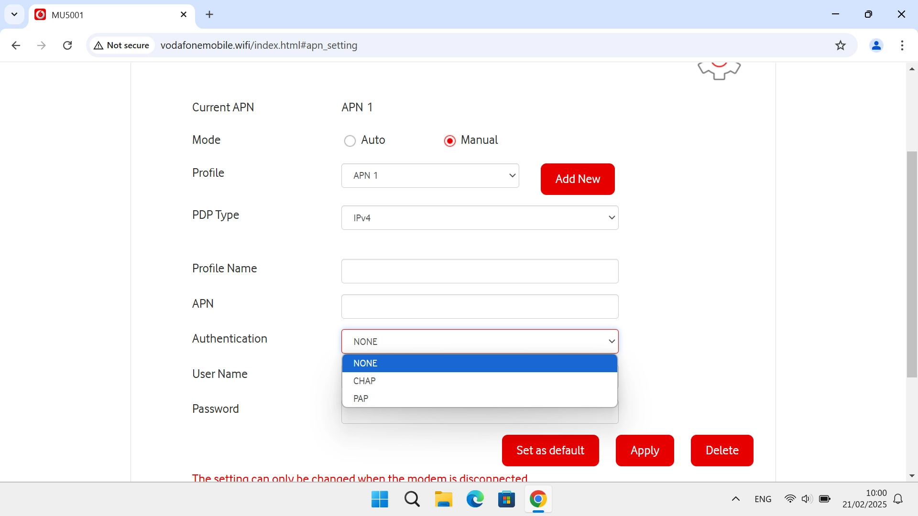
Task: Open Windows Start menu
Action: coord(380,499)
